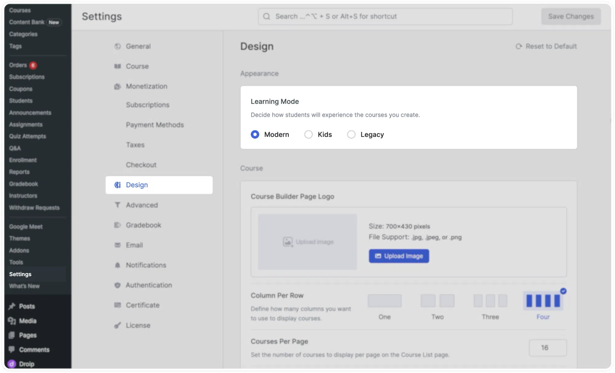615x373 pixels.
Task: Click the Comments bubble icon
Action: (12, 349)
